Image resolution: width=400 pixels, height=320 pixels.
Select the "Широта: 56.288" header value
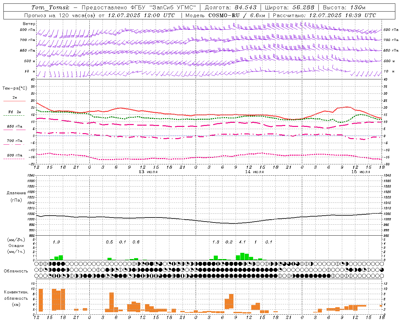tap(289, 7)
